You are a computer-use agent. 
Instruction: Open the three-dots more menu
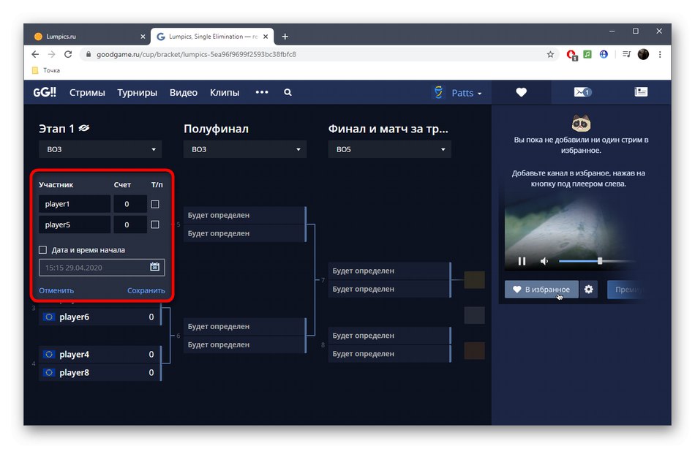pyautogui.click(x=262, y=92)
